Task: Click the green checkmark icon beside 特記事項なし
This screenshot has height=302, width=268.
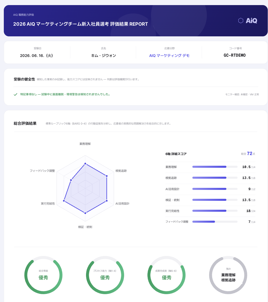Action: click(x=15, y=94)
